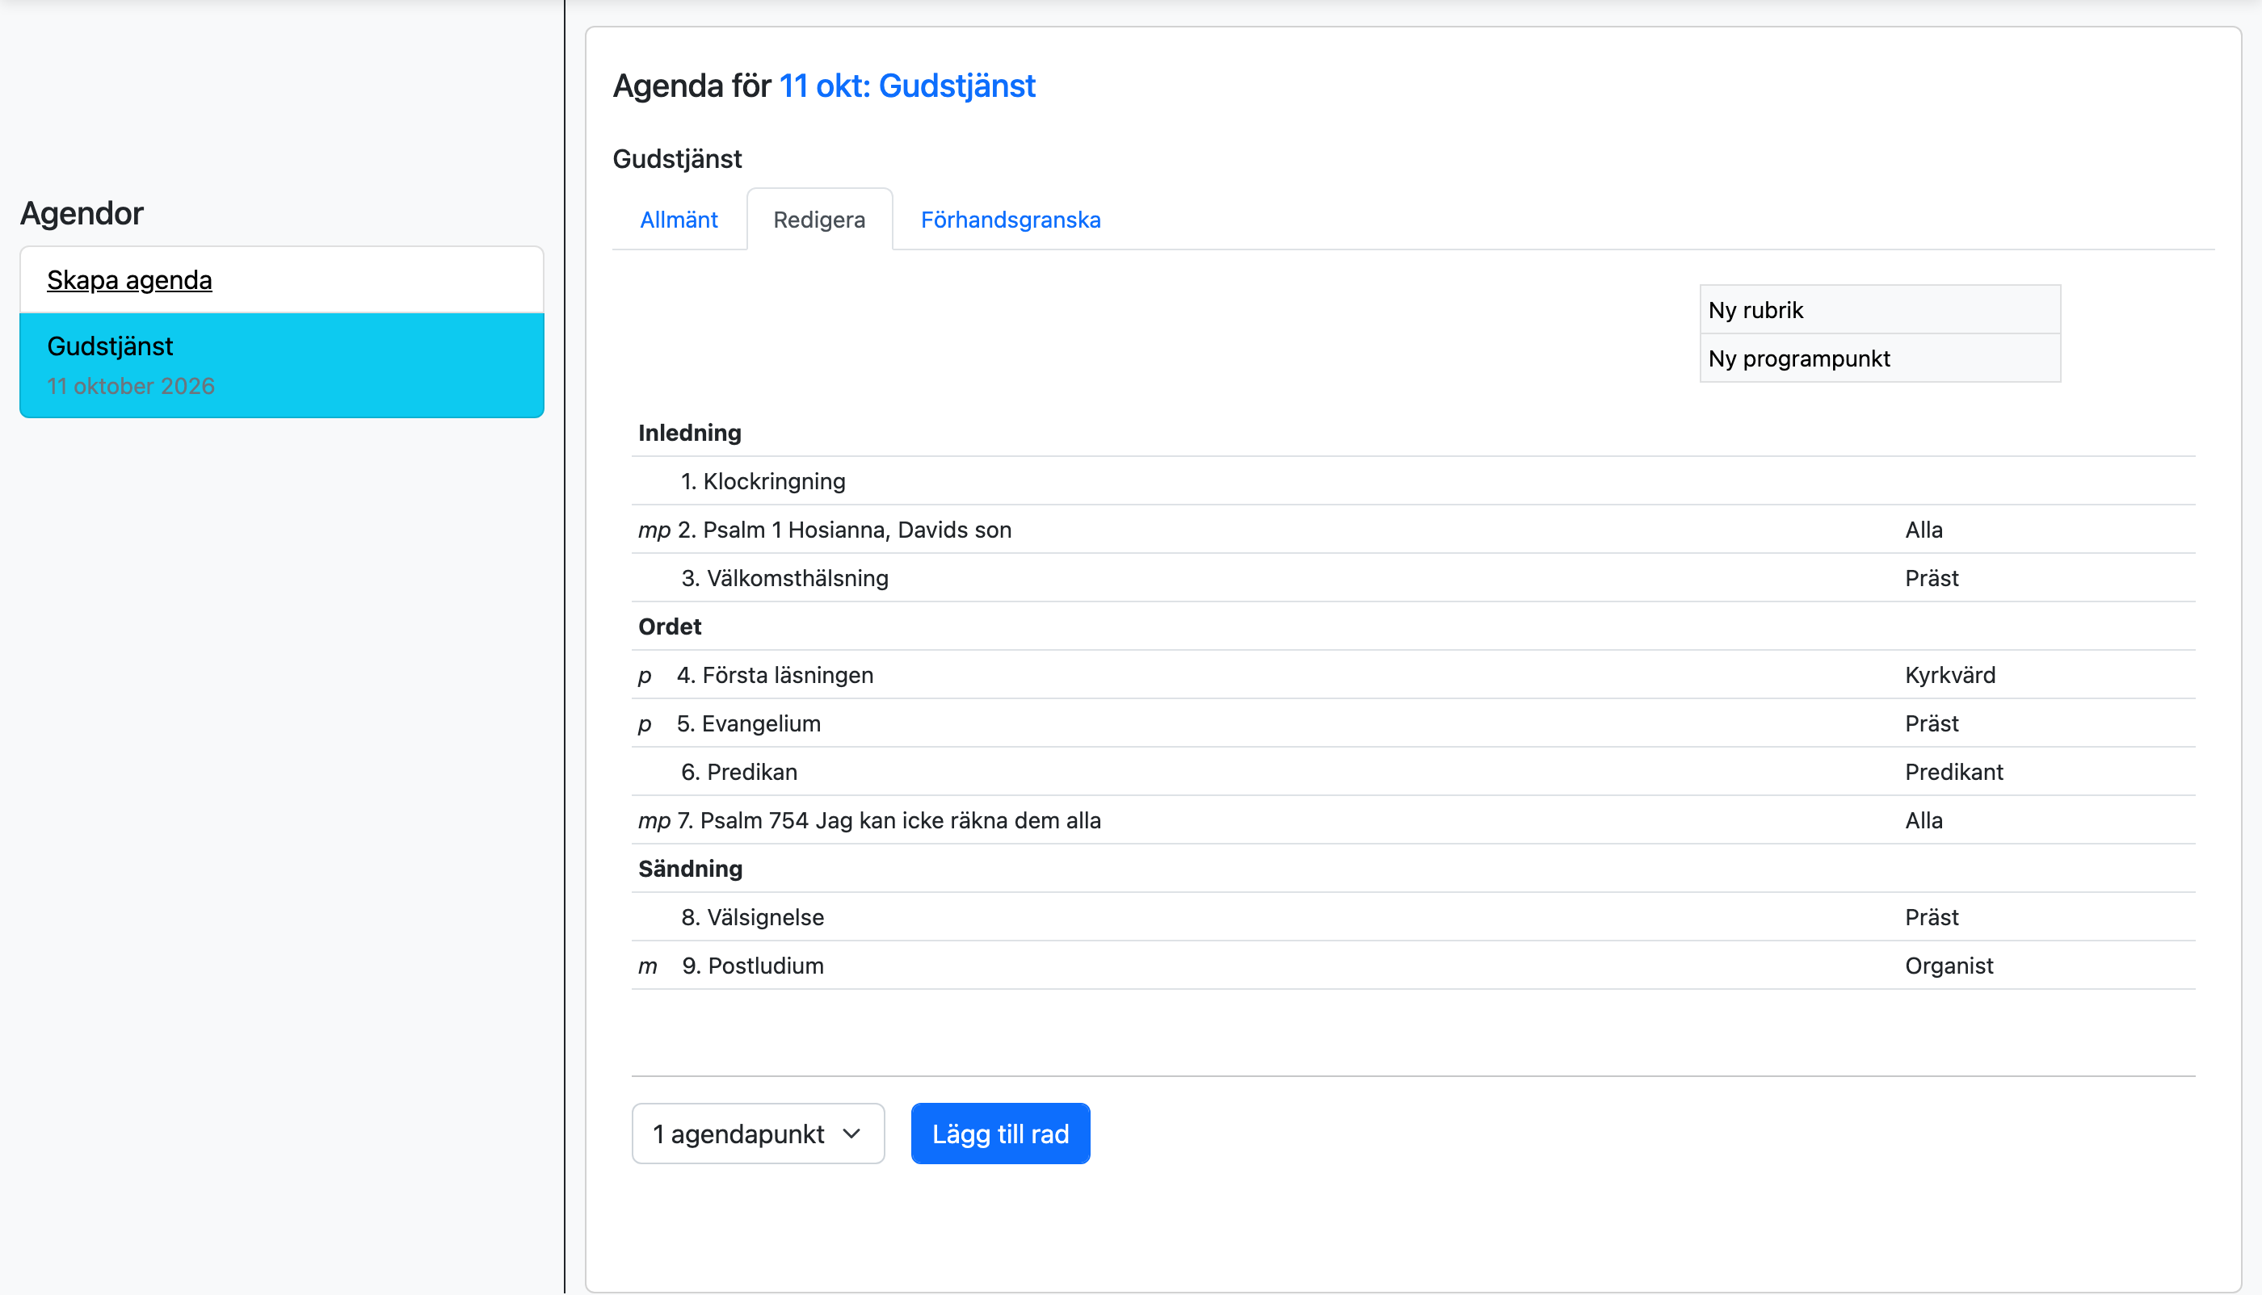Image resolution: width=2262 pixels, height=1295 pixels.
Task: Click Psalm 1 Hosianna, Davids son row
Action: pyautogui.click(x=1413, y=530)
